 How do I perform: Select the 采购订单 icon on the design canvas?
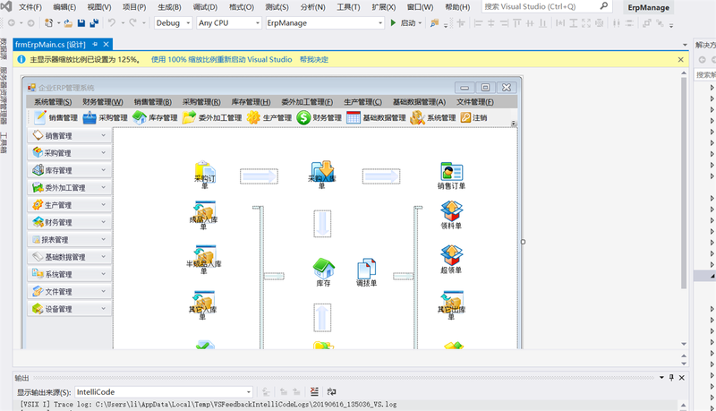tap(205, 174)
